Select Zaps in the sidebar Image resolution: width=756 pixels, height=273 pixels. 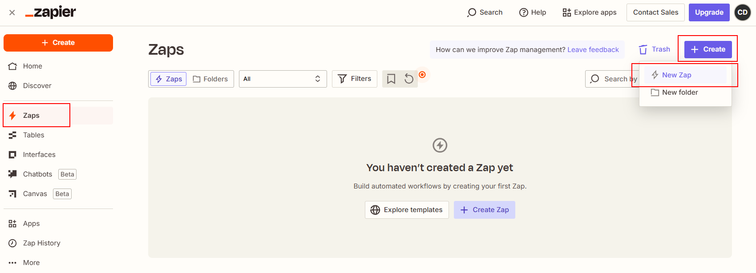point(58,116)
